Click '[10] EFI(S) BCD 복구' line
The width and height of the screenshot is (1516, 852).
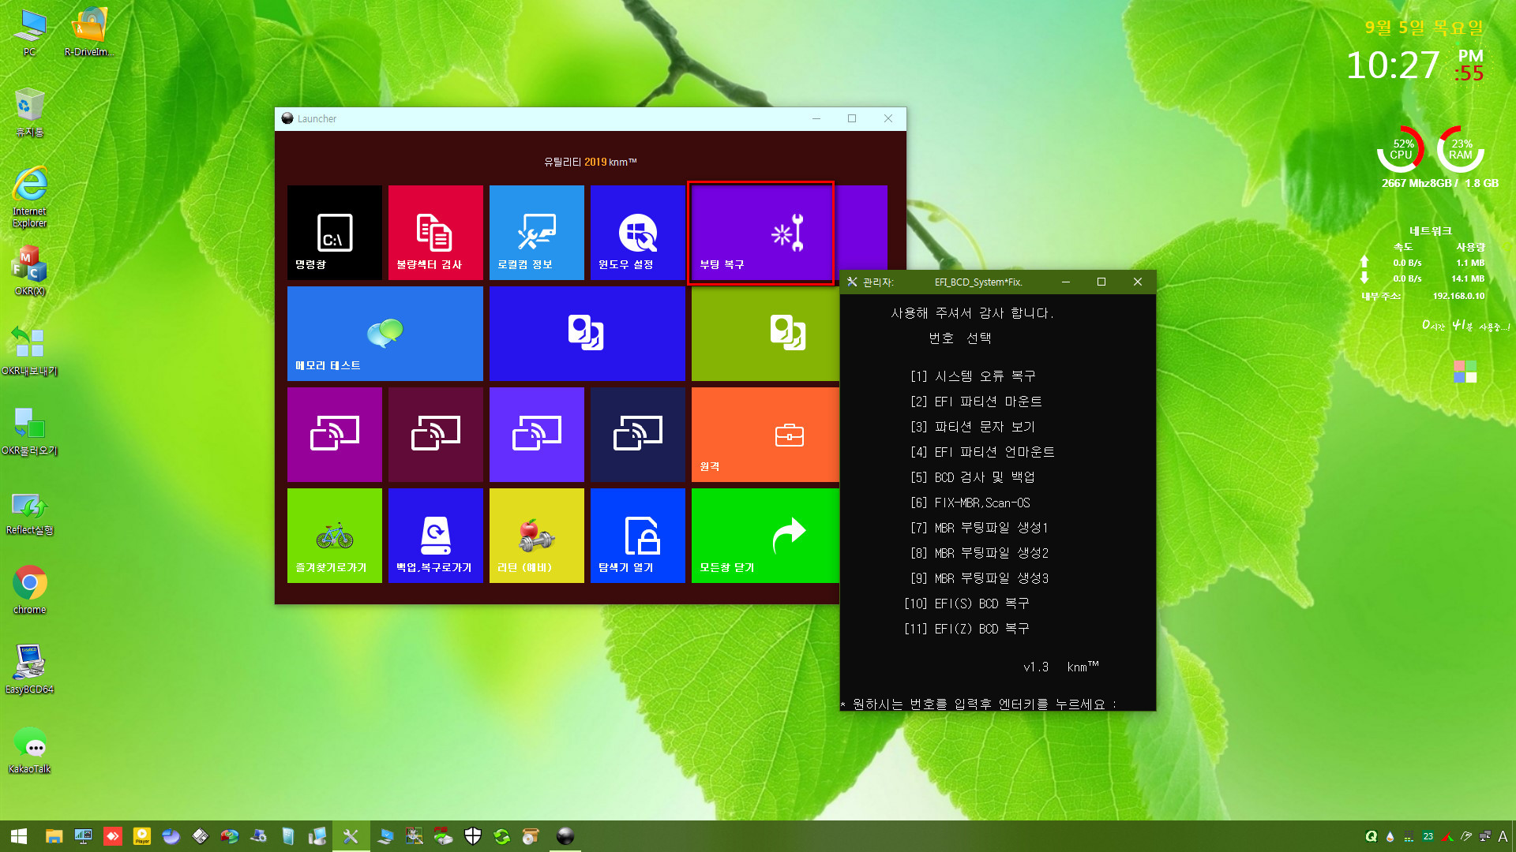966,603
